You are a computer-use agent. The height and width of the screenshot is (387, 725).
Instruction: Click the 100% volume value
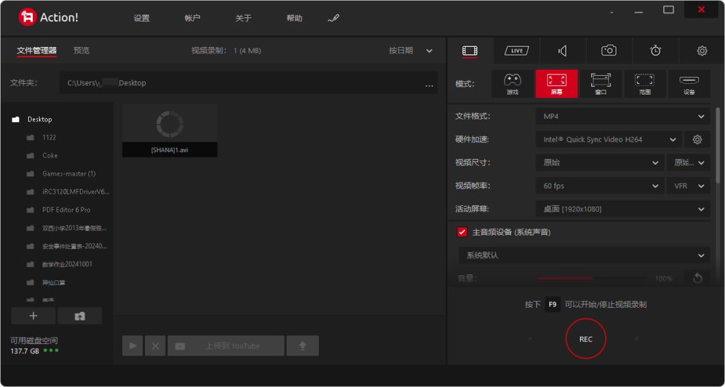point(663,278)
